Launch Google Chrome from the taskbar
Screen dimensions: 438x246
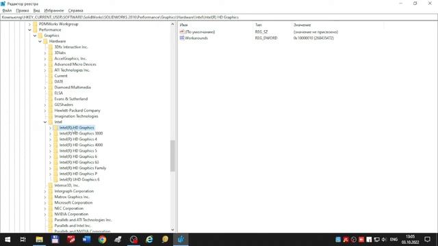[x=102, y=240]
